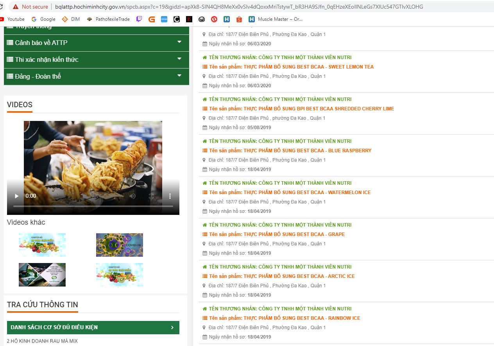Image resolution: width=494 pixels, height=346 pixels.
Task: Open DANH SÁCH CƠ SỞ ĐỦ ĐIỀU KIỆN
Action: (93, 328)
